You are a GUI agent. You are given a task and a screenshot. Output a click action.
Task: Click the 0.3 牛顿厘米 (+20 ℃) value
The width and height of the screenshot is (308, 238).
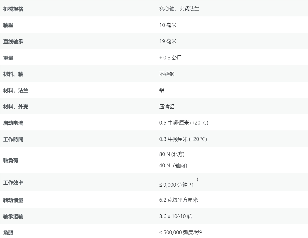pos(183,139)
